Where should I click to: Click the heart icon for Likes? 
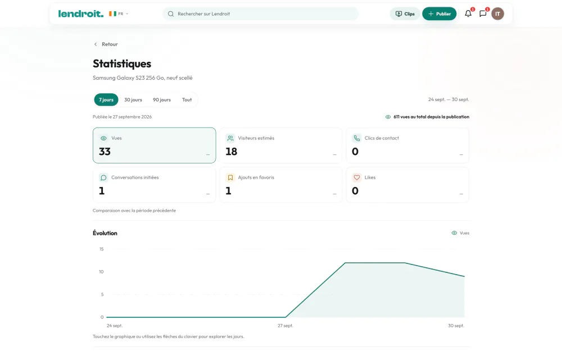coord(357,177)
